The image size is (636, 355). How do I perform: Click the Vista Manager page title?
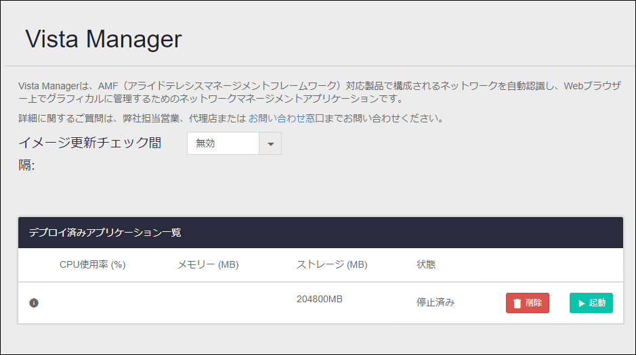tap(104, 39)
